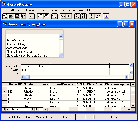The width and height of the screenshot is (138, 121).
Task: Click the Open Query folder icon
Action: pyautogui.click(x=11, y=16)
